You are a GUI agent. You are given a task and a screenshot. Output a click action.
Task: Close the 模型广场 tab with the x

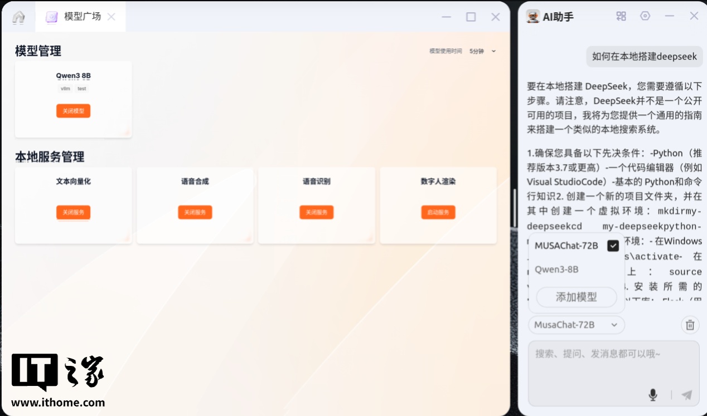click(x=112, y=17)
